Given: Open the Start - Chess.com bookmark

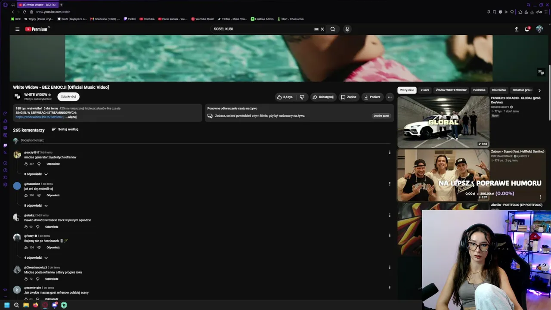Looking at the screenshot, I should [291, 19].
